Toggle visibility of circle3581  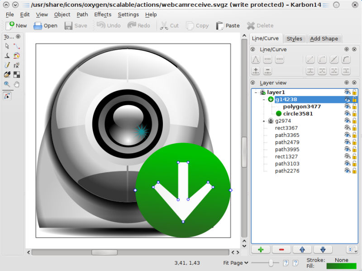tap(347, 113)
